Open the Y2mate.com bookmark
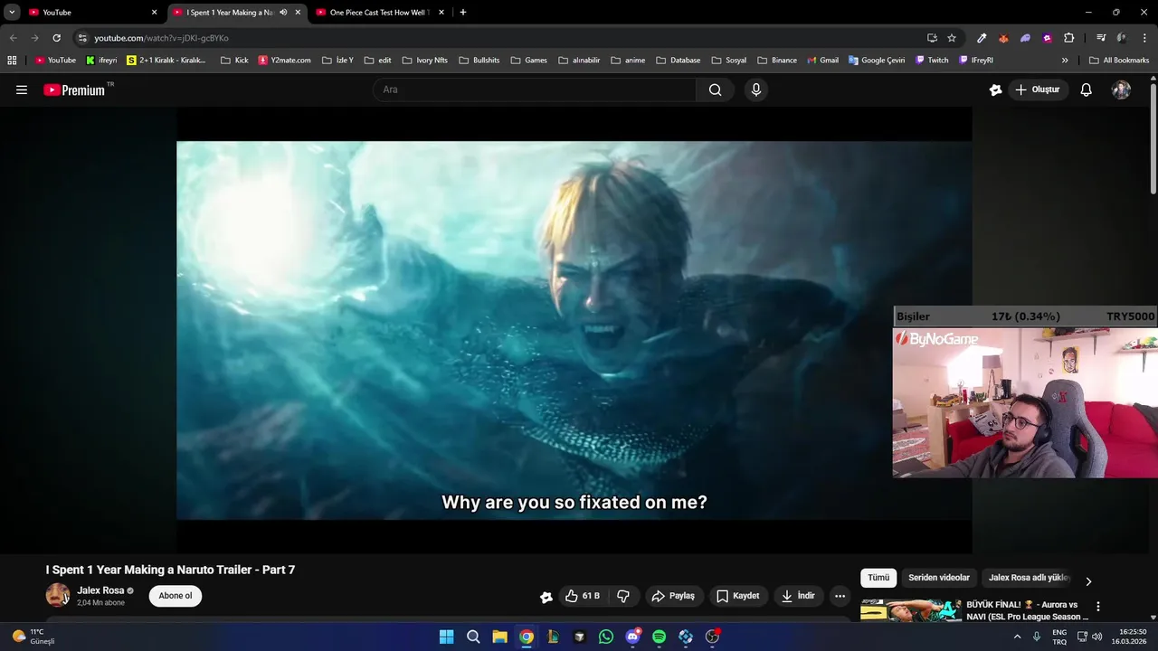 pyautogui.click(x=284, y=61)
